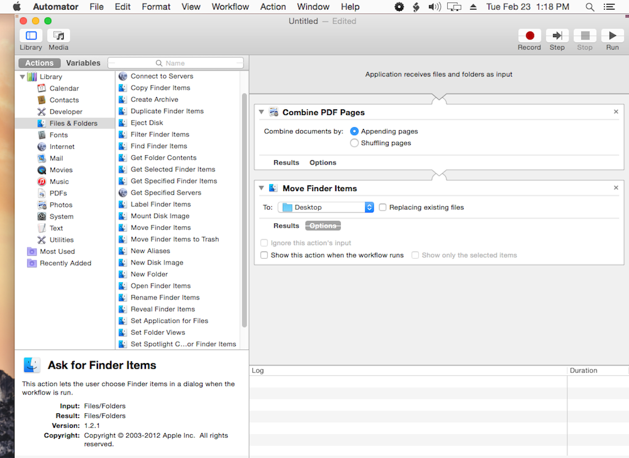The height and width of the screenshot is (458, 629).
Task: Select the Music library category
Action: pos(59,182)
